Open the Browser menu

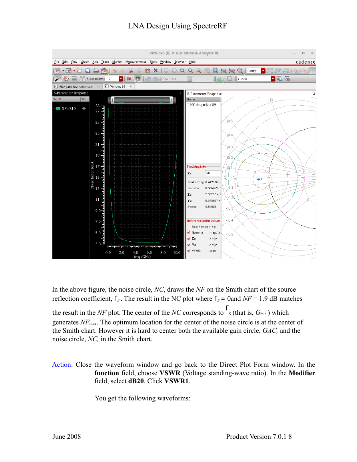(180, 62)
